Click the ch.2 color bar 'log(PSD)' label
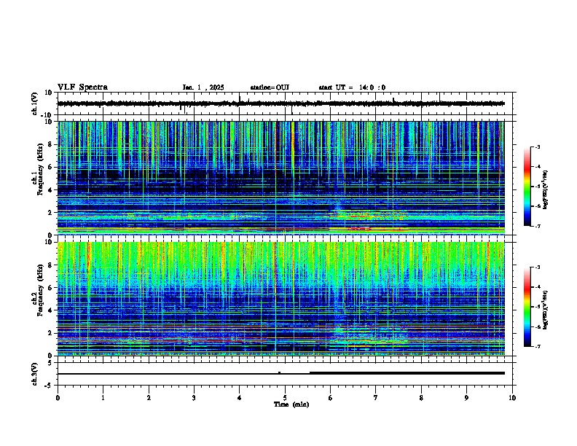Screen dimensions: 577x446 pyautogui.click(x=546, y=310)
